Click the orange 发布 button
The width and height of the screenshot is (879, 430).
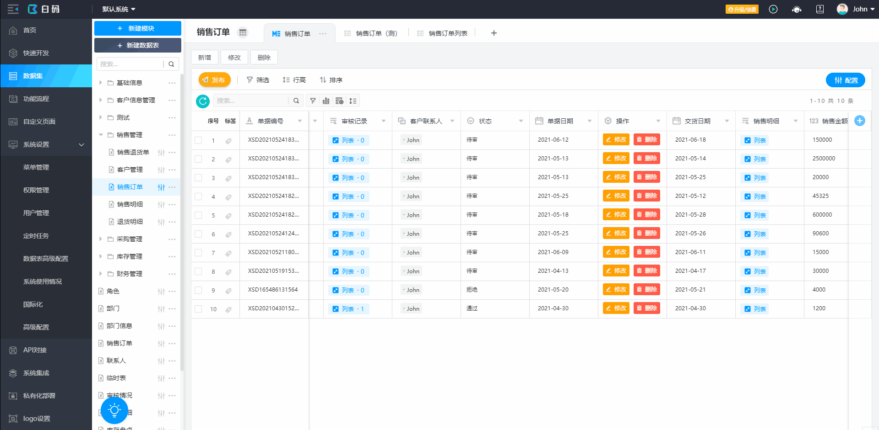pyautogui.click(x=214, y=80)
